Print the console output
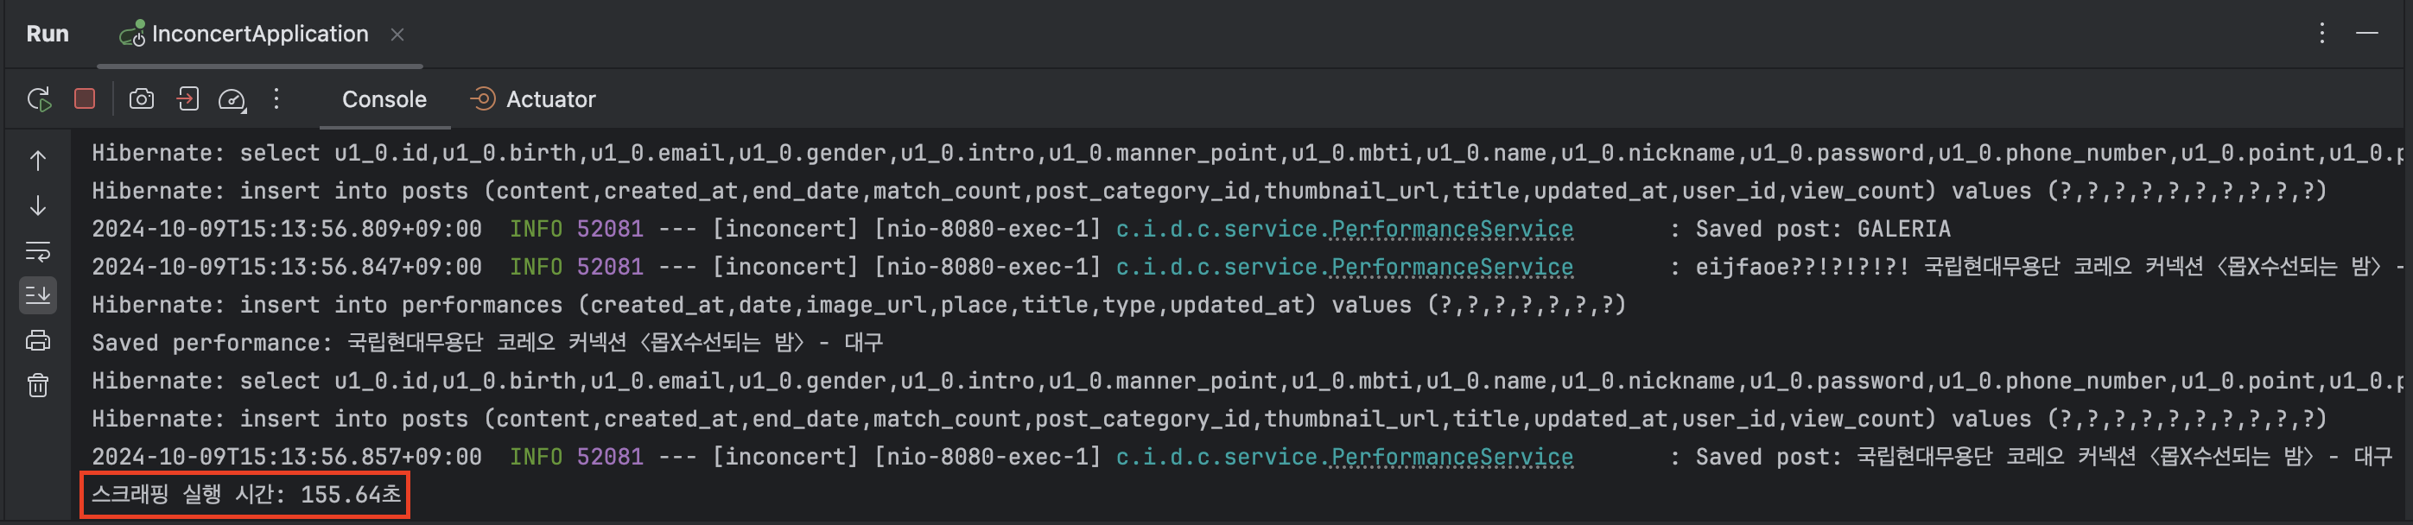The height and width of the screenshot is (525, 2413). [37, 340]
